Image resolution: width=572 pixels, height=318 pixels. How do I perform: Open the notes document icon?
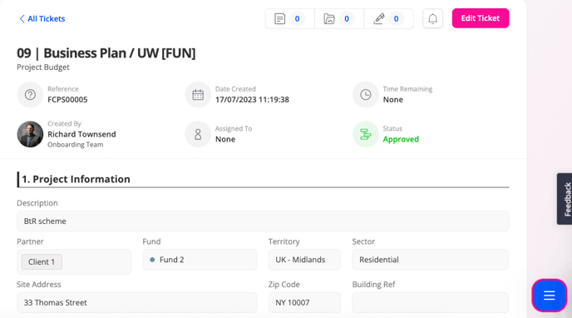pos(280,18)
